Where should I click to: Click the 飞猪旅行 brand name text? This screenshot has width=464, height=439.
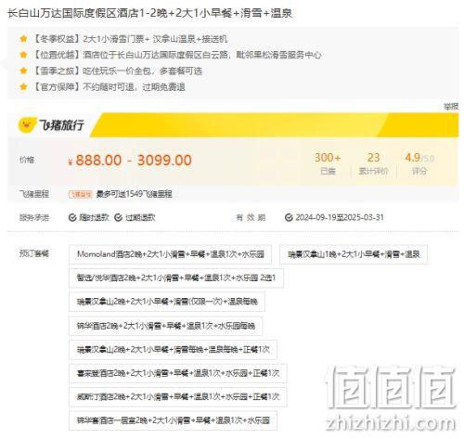pyautogui.click(x=61, y=125)
